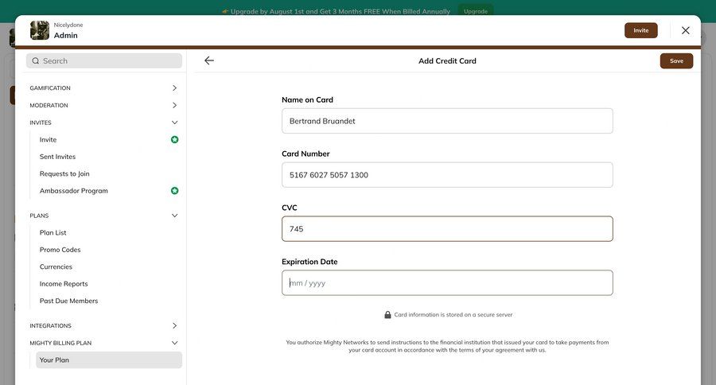
Task: Click the Search field in the sidebar
Action: tap(103, 60)
